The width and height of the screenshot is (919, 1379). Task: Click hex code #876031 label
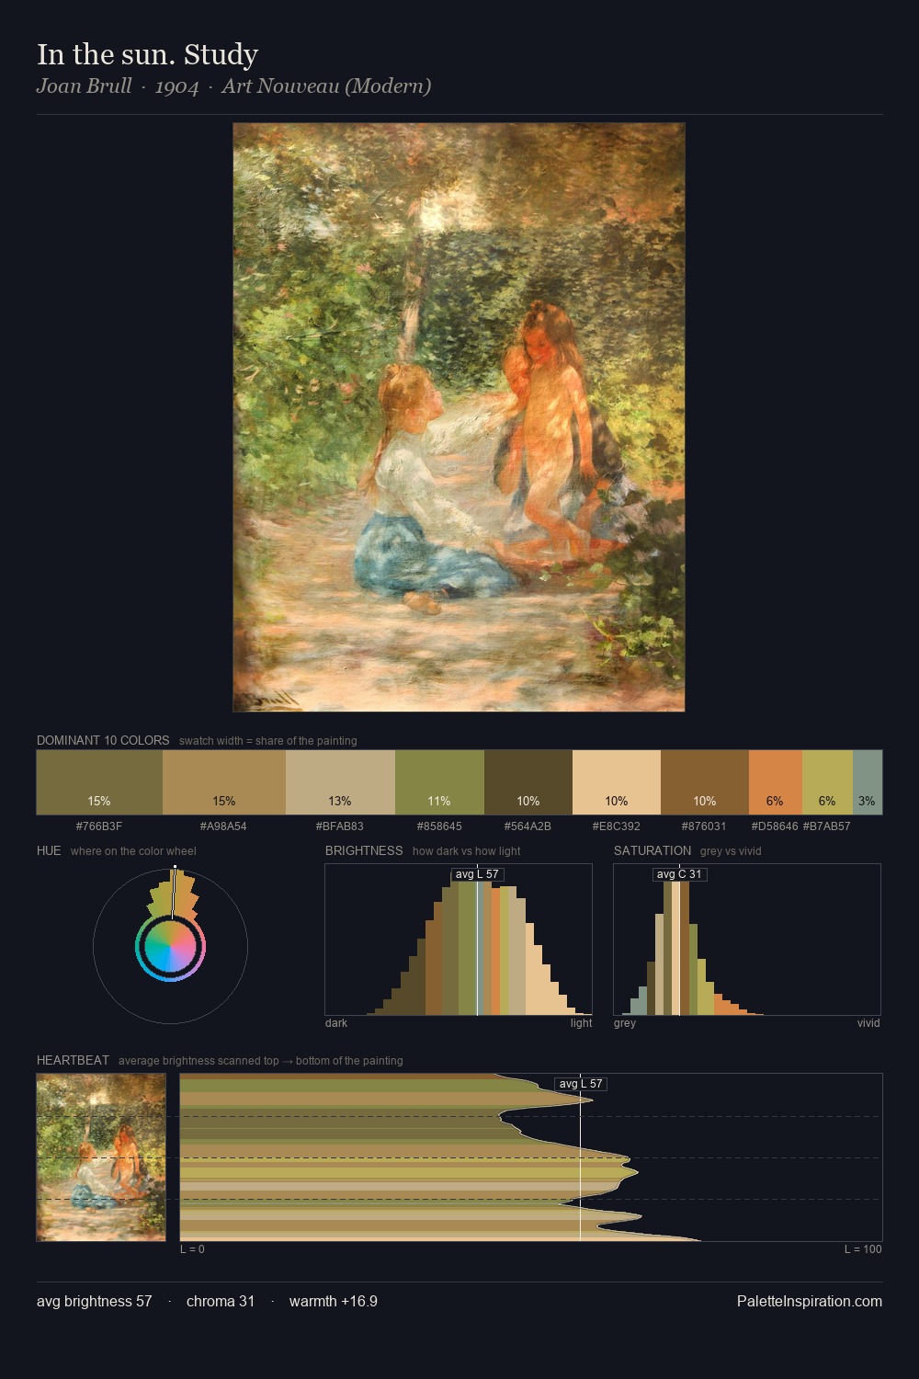point(704,826)
